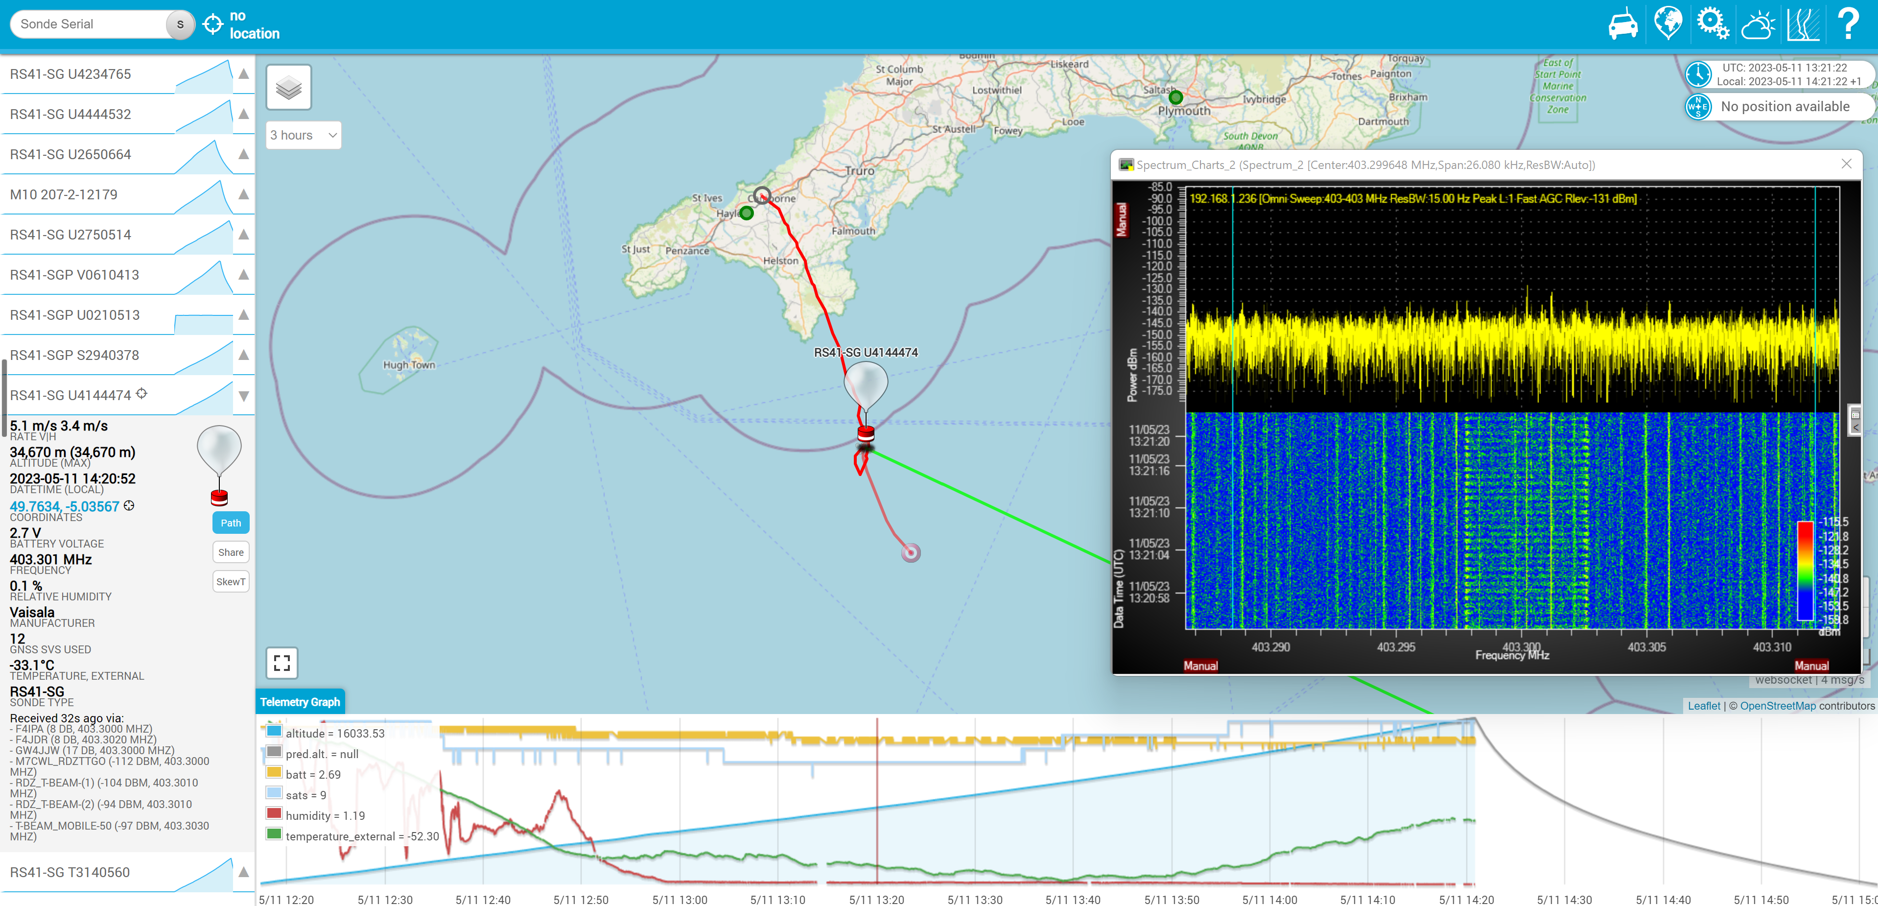The image size is (1878, 906).
Task: Click the No position available status
Action: click(1784, 106)
